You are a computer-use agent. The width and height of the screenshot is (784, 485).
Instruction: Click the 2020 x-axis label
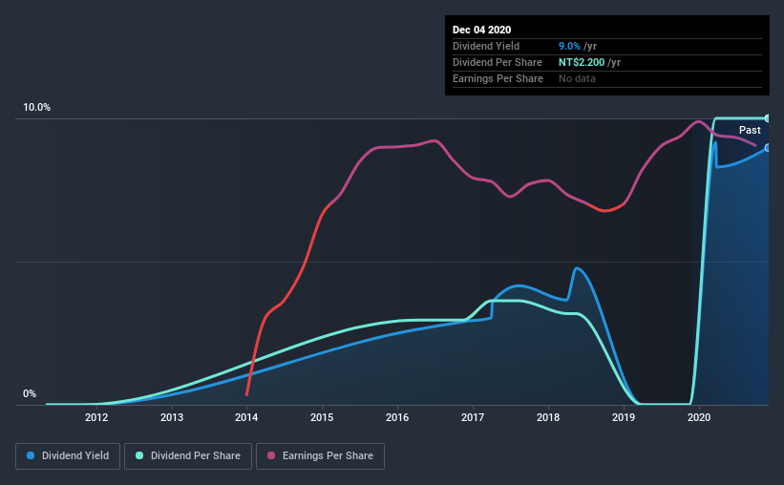699,417
